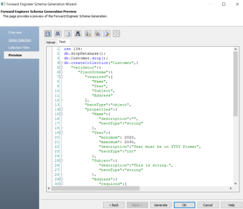Viewport: 243px width, 209px height.
Task: Click the "bsonType":"int" line
Action: [117, 151]
